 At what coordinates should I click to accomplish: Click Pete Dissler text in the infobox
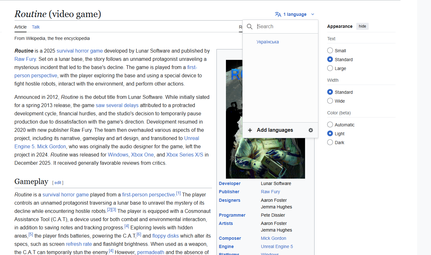[273, 215]
